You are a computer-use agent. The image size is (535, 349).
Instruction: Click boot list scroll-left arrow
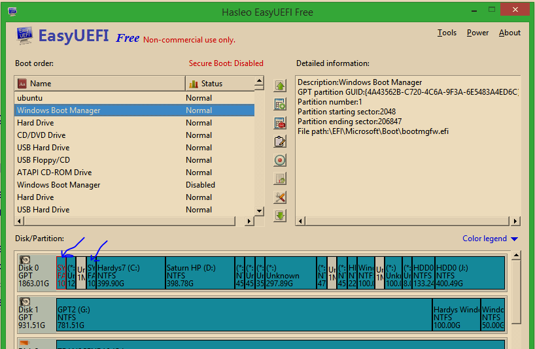(19, 221)
